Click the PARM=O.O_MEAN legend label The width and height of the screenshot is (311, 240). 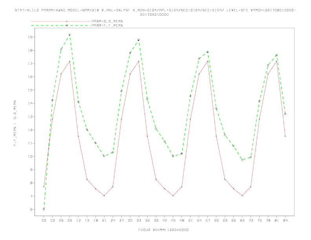[107, 21]
